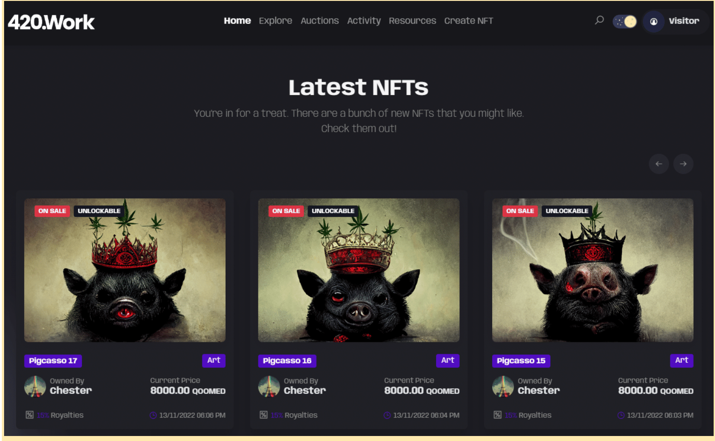Click the clock icon on Pigcasso 15 card

point(621,415)
